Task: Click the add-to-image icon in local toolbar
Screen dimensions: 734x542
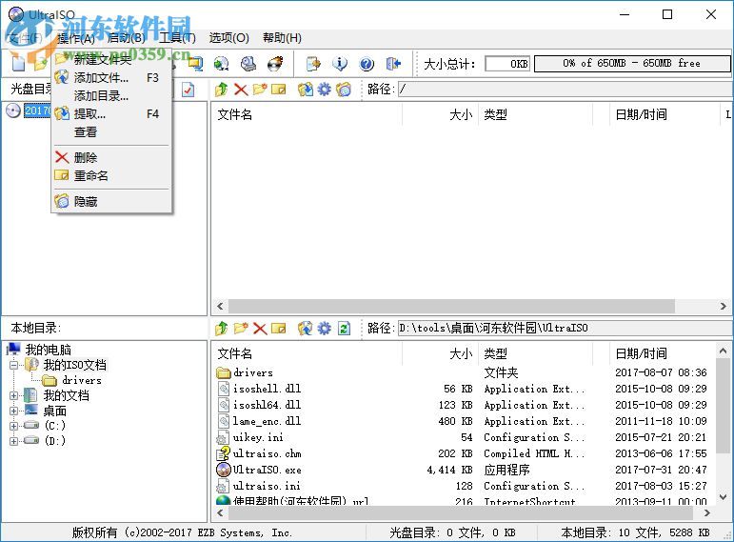Action: click(306, 329)
